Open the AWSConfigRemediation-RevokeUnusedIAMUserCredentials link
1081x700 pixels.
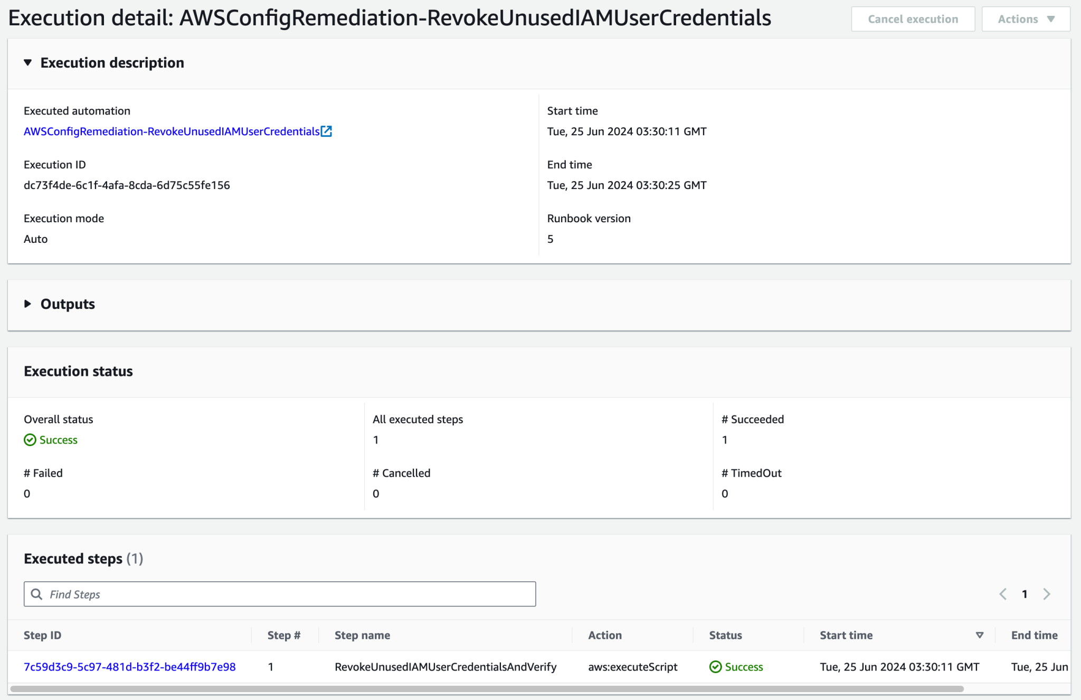(172, 131)
